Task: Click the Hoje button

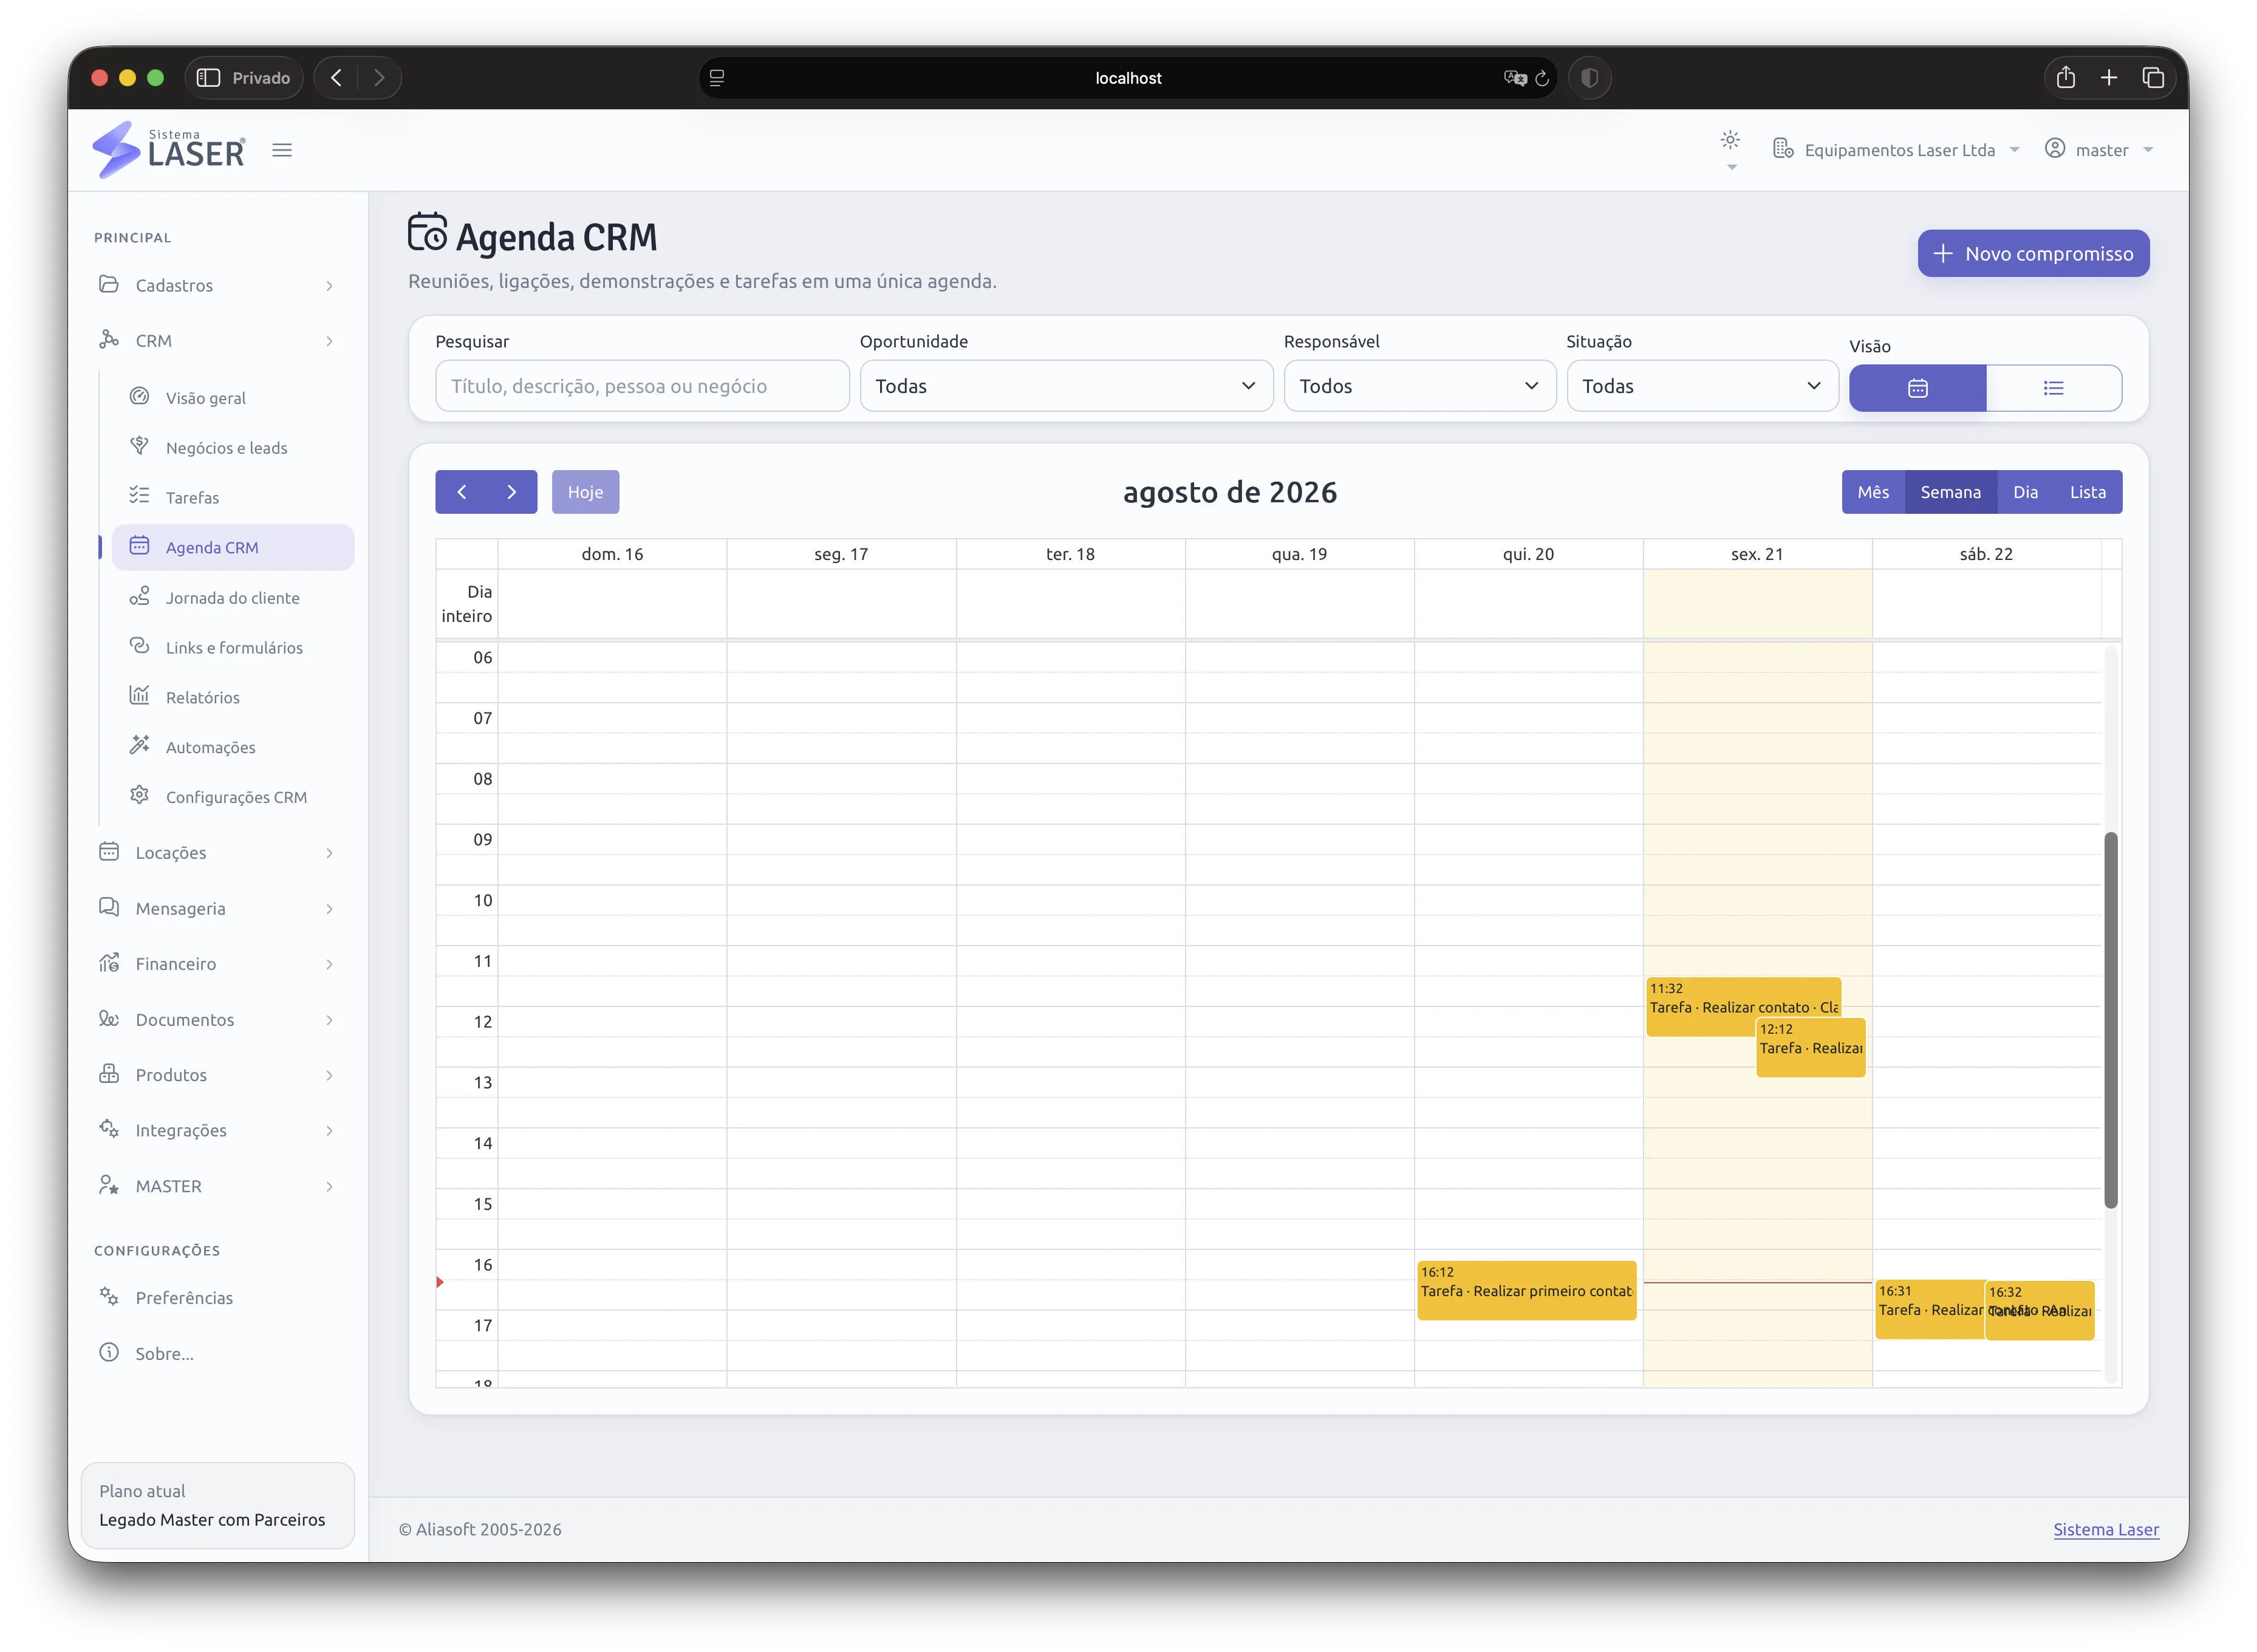Action: pos(585,492)
